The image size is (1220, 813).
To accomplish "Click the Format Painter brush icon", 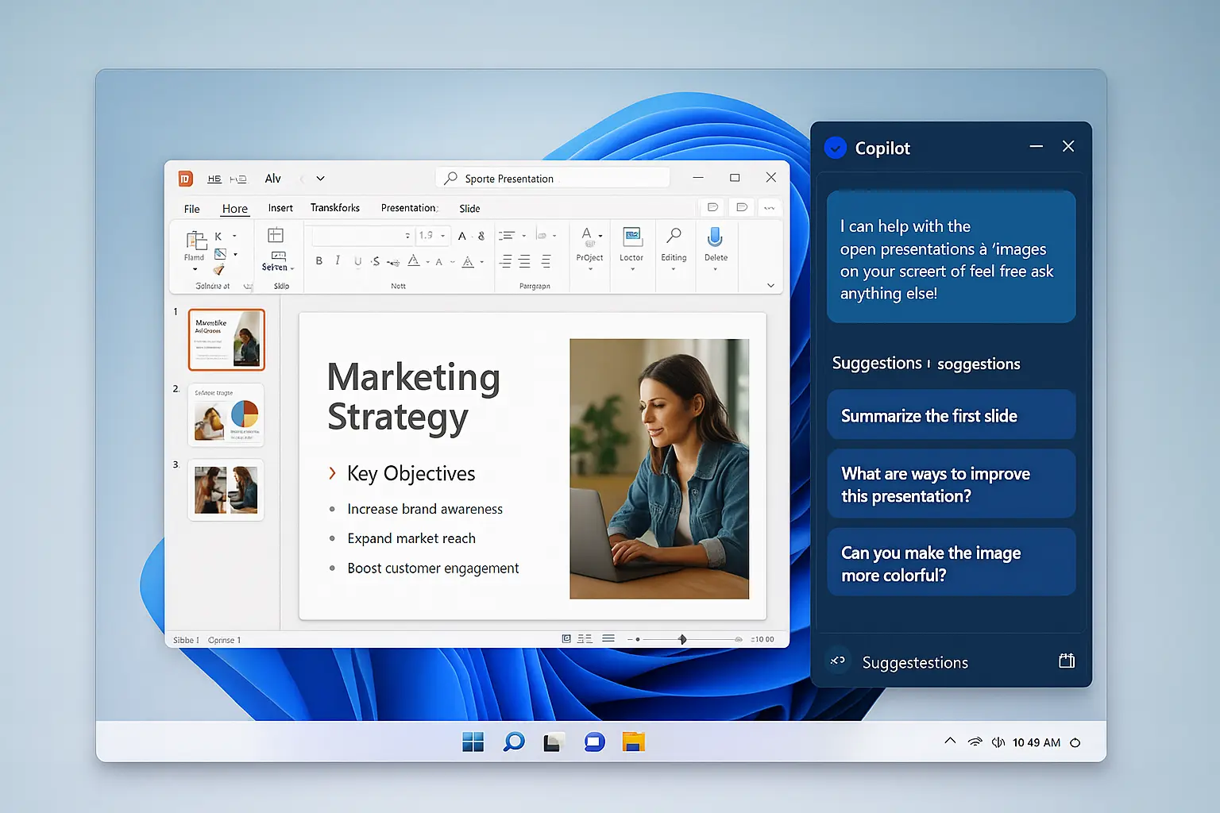I will (x=219, y=270).
